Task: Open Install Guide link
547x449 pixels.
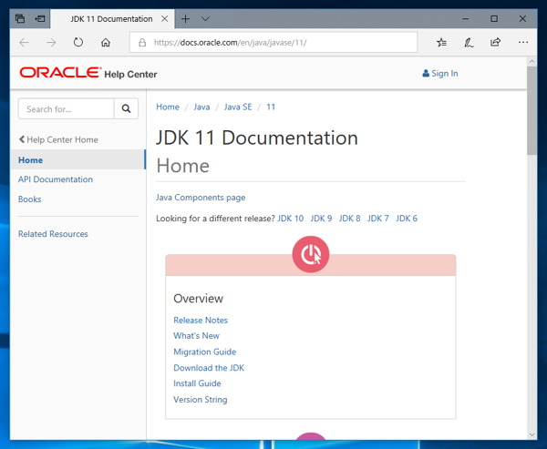Action: point(197,383)
